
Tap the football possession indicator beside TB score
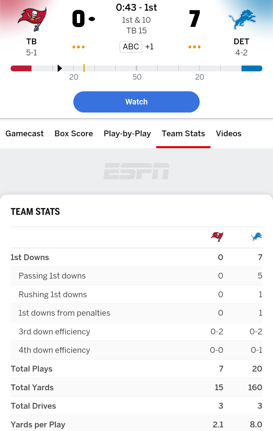point(92,19)
